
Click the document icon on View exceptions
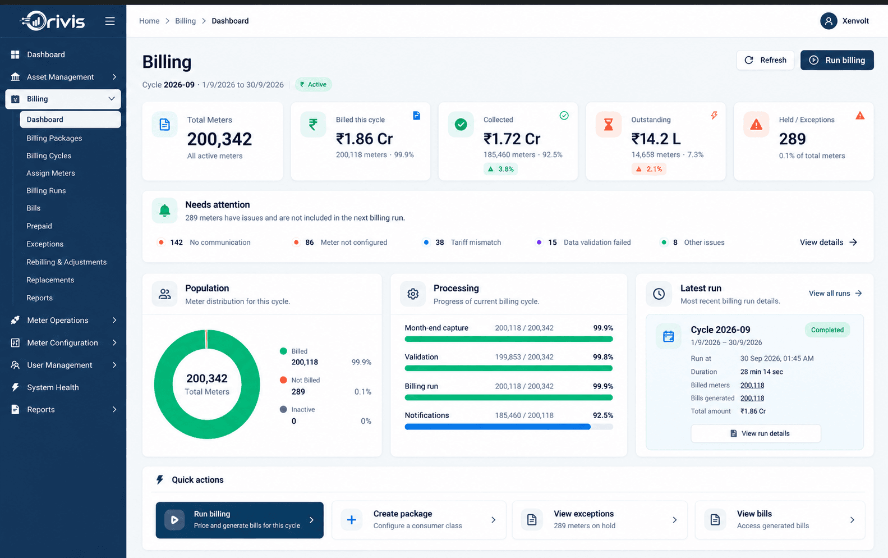[532, 520]
